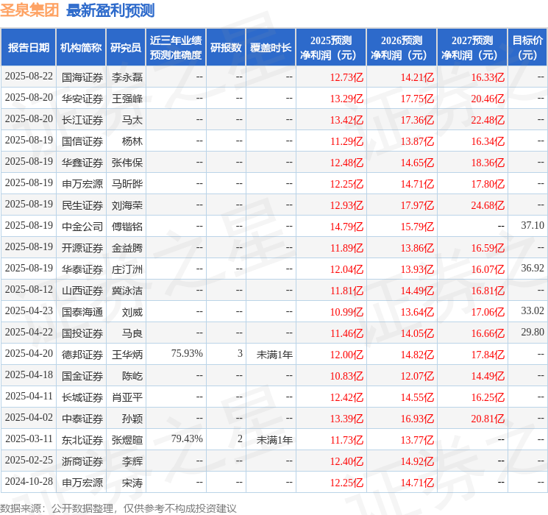Click the 圣泉集团 stock name link

[29, 10]
